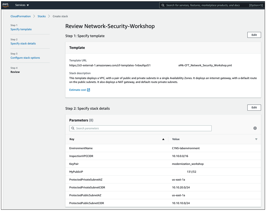Sort parameters by Key column

pos(163,139)
